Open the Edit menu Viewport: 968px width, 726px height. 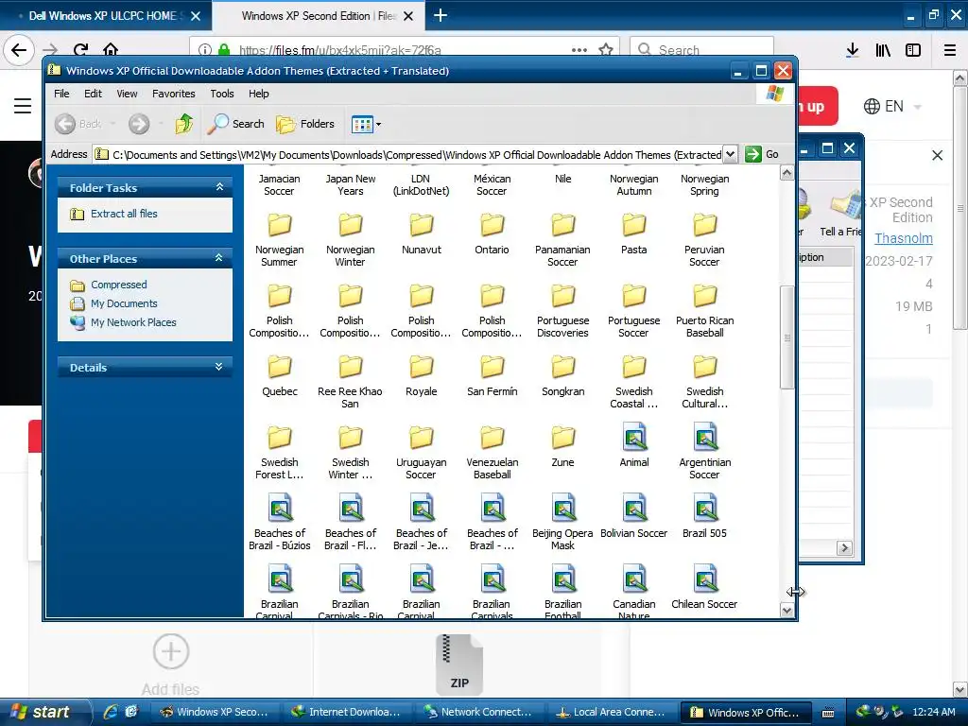pyautogui.click(x=94, y=94)
